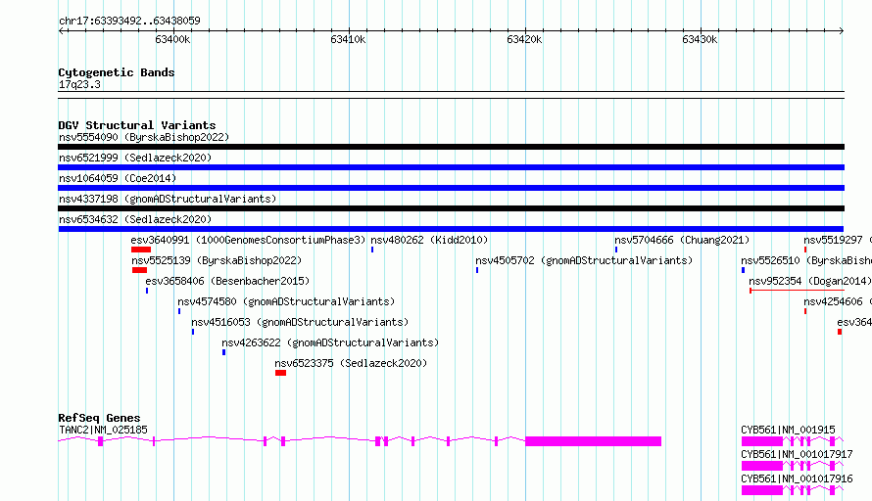Click the blue nsv1064059 variant bar
This screenshot has width=872, height=501.
coord(451,188)
